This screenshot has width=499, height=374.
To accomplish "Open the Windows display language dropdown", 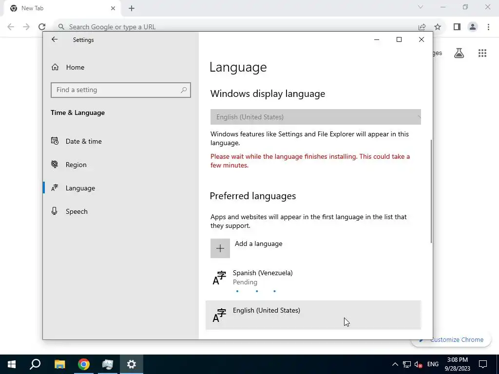I will 315,117.
